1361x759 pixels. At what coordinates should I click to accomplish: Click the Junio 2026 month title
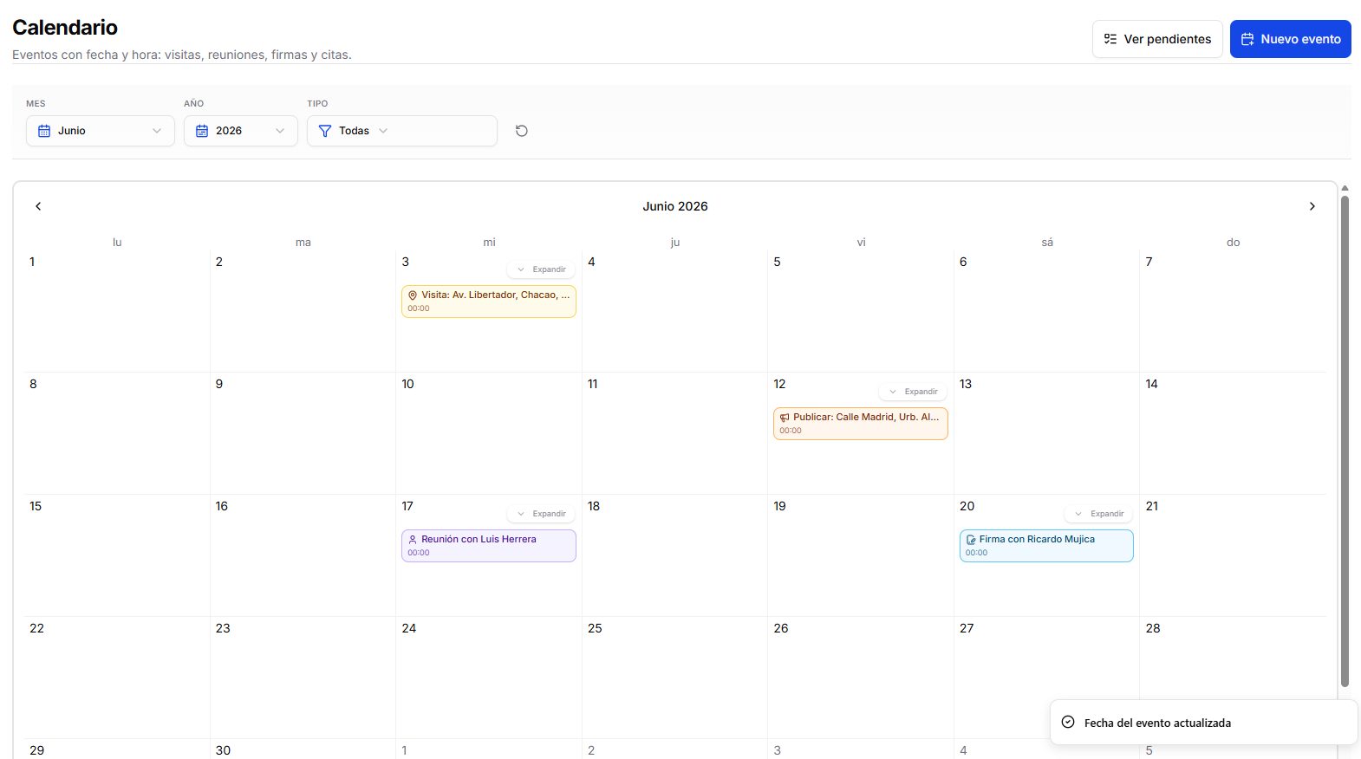point(675,206)
